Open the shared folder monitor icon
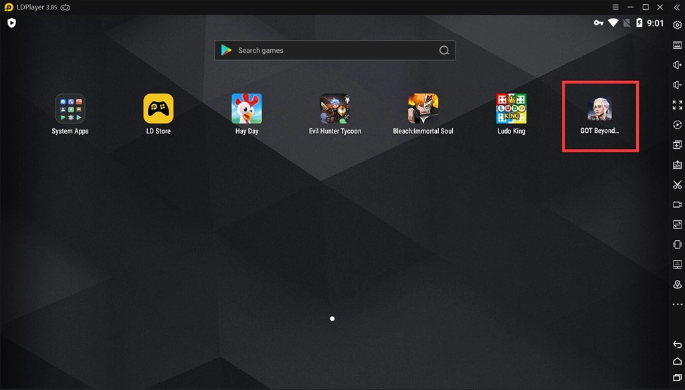 click(677, 264)
